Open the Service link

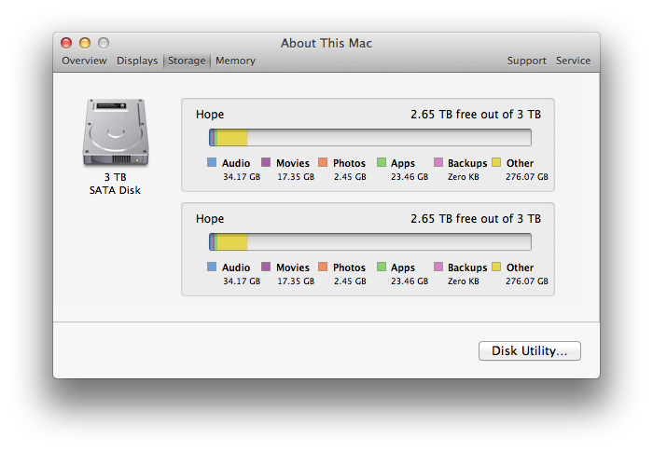[x=573, y=61]
